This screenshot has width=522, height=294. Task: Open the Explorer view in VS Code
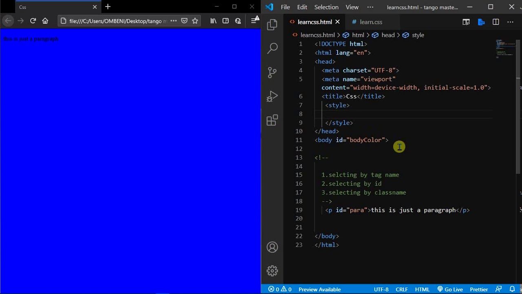[272, 25]
